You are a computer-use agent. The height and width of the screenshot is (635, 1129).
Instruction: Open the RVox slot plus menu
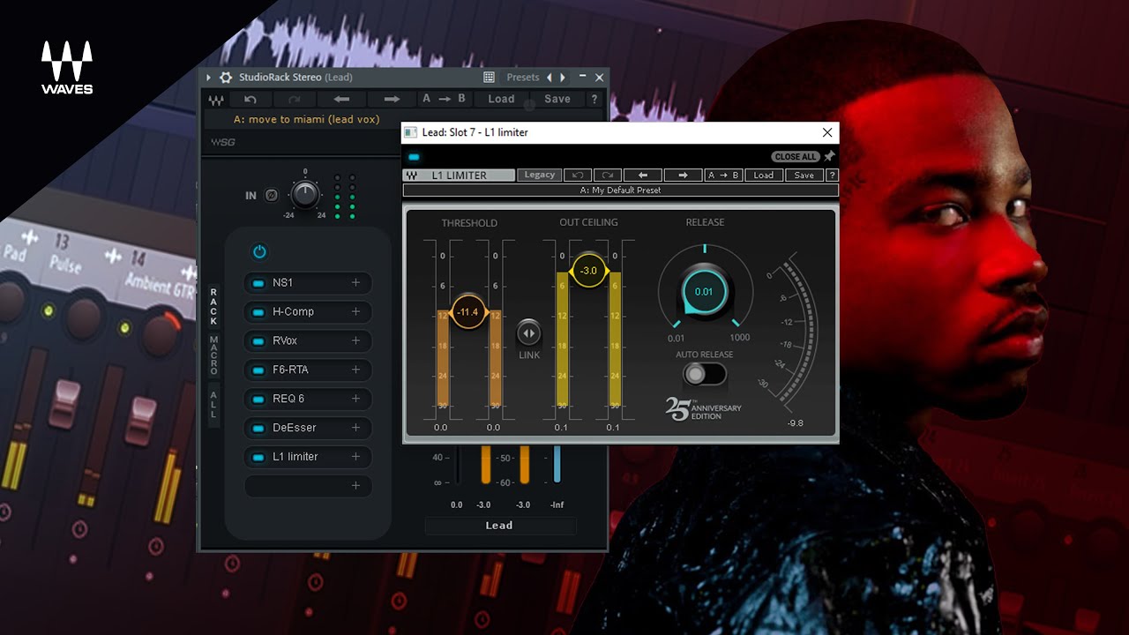click(x=356, y=340)
